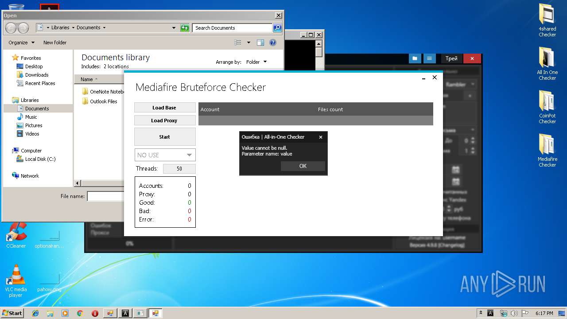Viewport: 567px width, 319px height.
Task: Click the Files count column header
Action: 330,109
